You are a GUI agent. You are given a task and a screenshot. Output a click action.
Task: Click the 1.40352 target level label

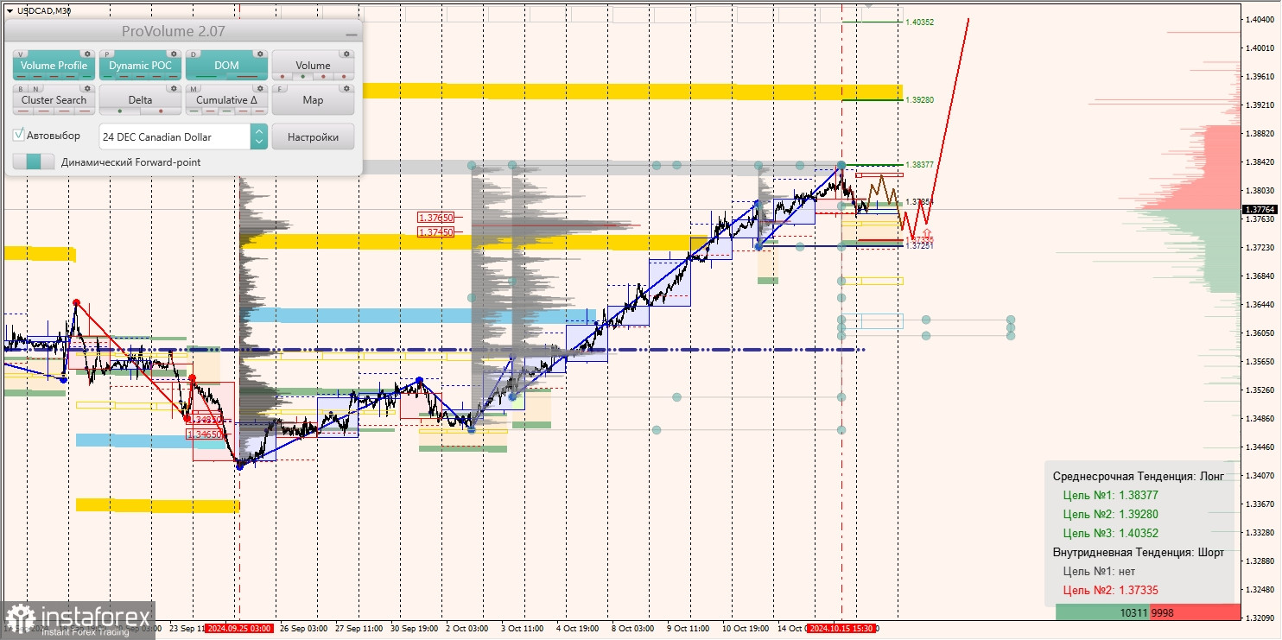point(919,22)
